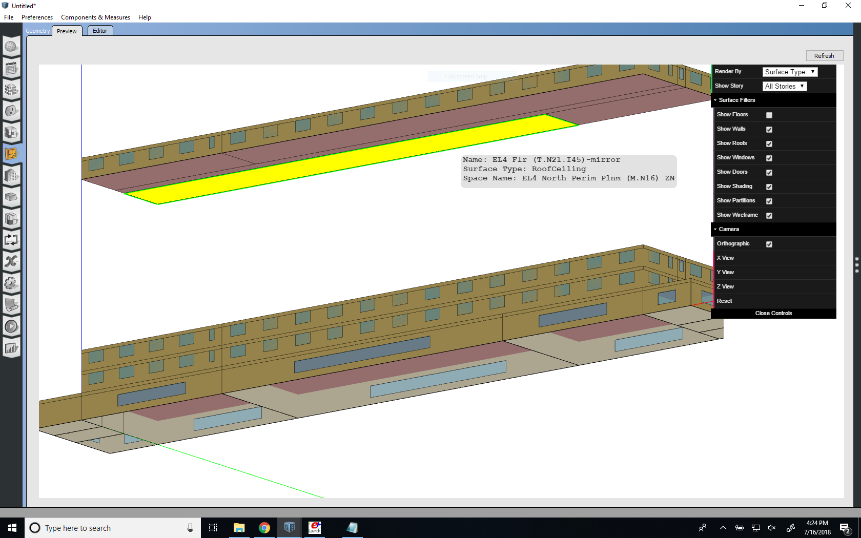
Task: Open the Components & Measures menu
Action: click(x=95, y=17)
